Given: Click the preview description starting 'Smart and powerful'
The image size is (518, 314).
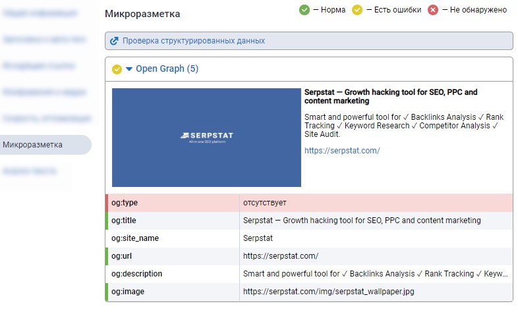Looking at the screenshot, I should [x=404, y=126].
